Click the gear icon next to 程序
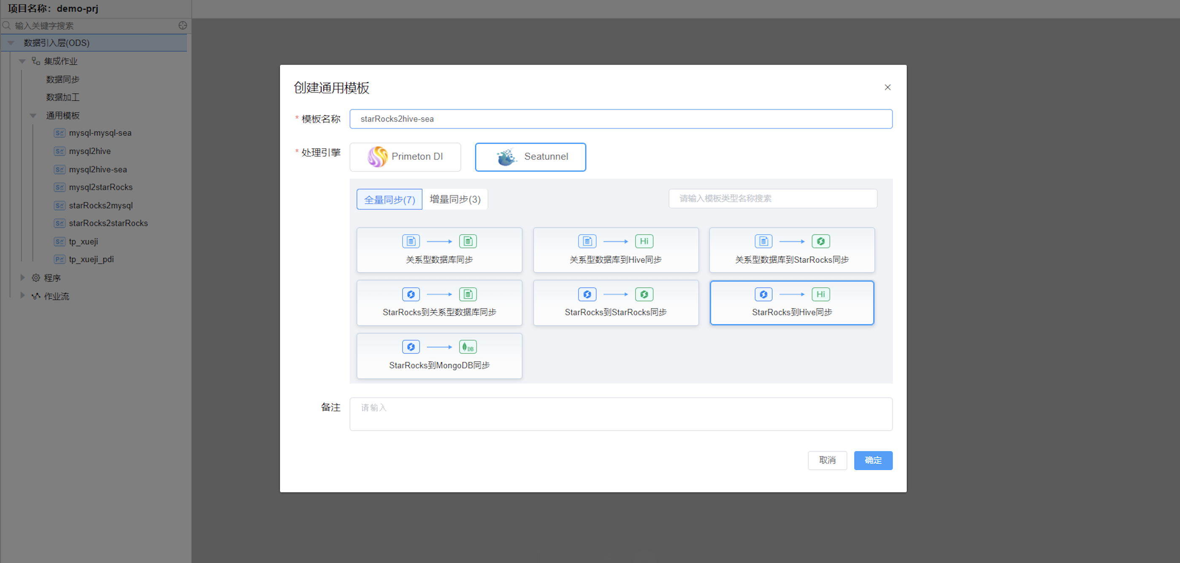1180x563 pixels. [x=36, y=278]
